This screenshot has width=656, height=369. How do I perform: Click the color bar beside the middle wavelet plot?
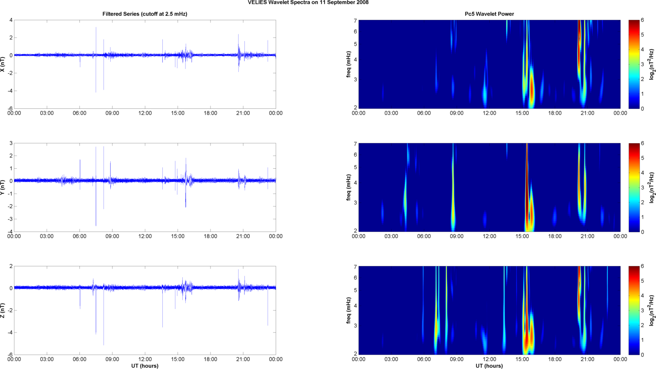tap(634, 187)
